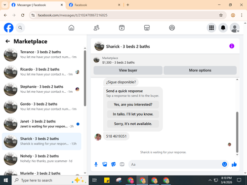
Task: Click the 518 4619351 message
Action: (x=116, y=136)
